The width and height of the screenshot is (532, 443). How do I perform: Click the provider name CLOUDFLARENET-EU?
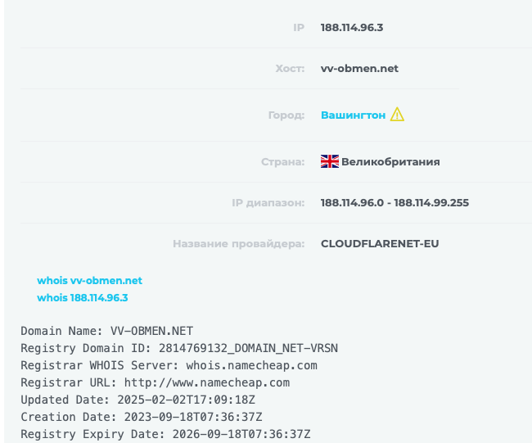pyautogui.click(x=380, y=243)
